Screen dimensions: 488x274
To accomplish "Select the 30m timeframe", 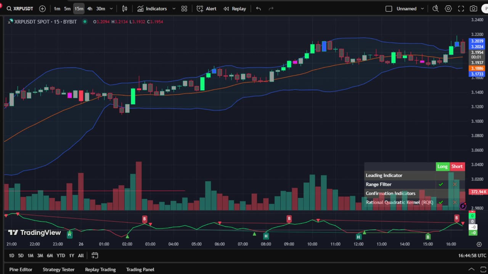I will pyautogui.click(x=101, y=8).
